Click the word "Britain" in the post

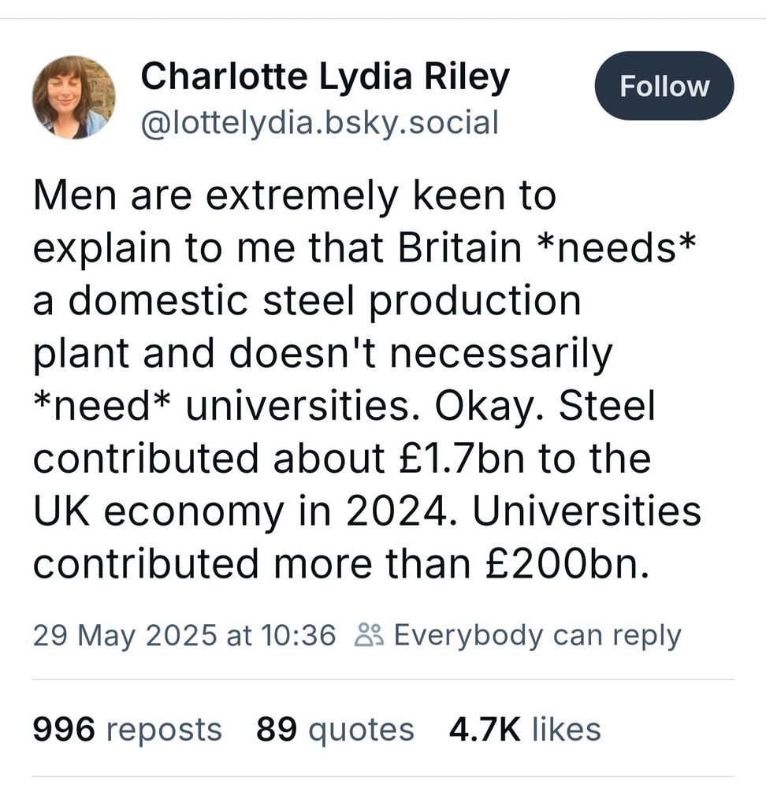459,249
